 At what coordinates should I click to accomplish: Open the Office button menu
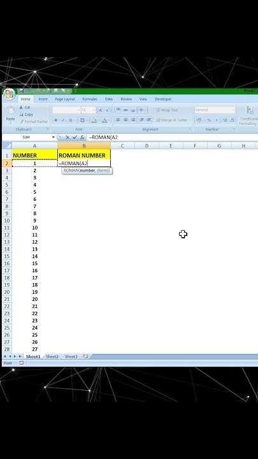pyautogui.click(x=9, y=94)
